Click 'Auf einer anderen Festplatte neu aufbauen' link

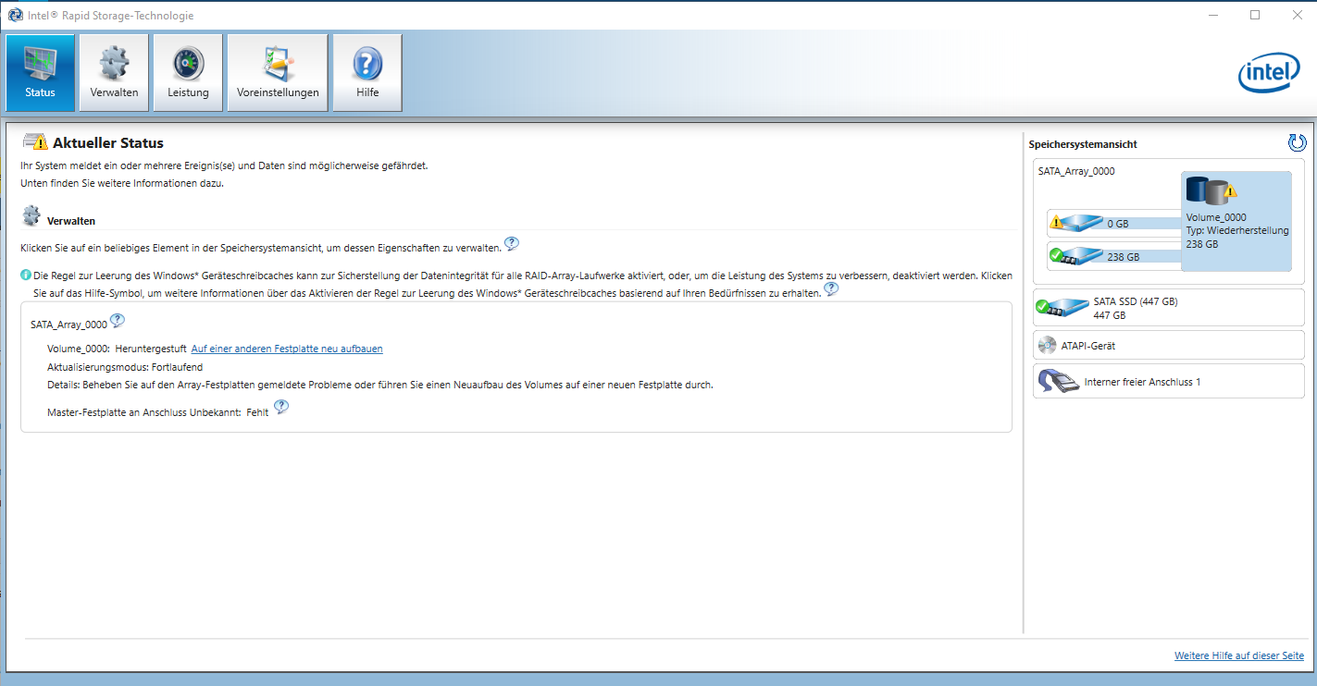[287, 349]
